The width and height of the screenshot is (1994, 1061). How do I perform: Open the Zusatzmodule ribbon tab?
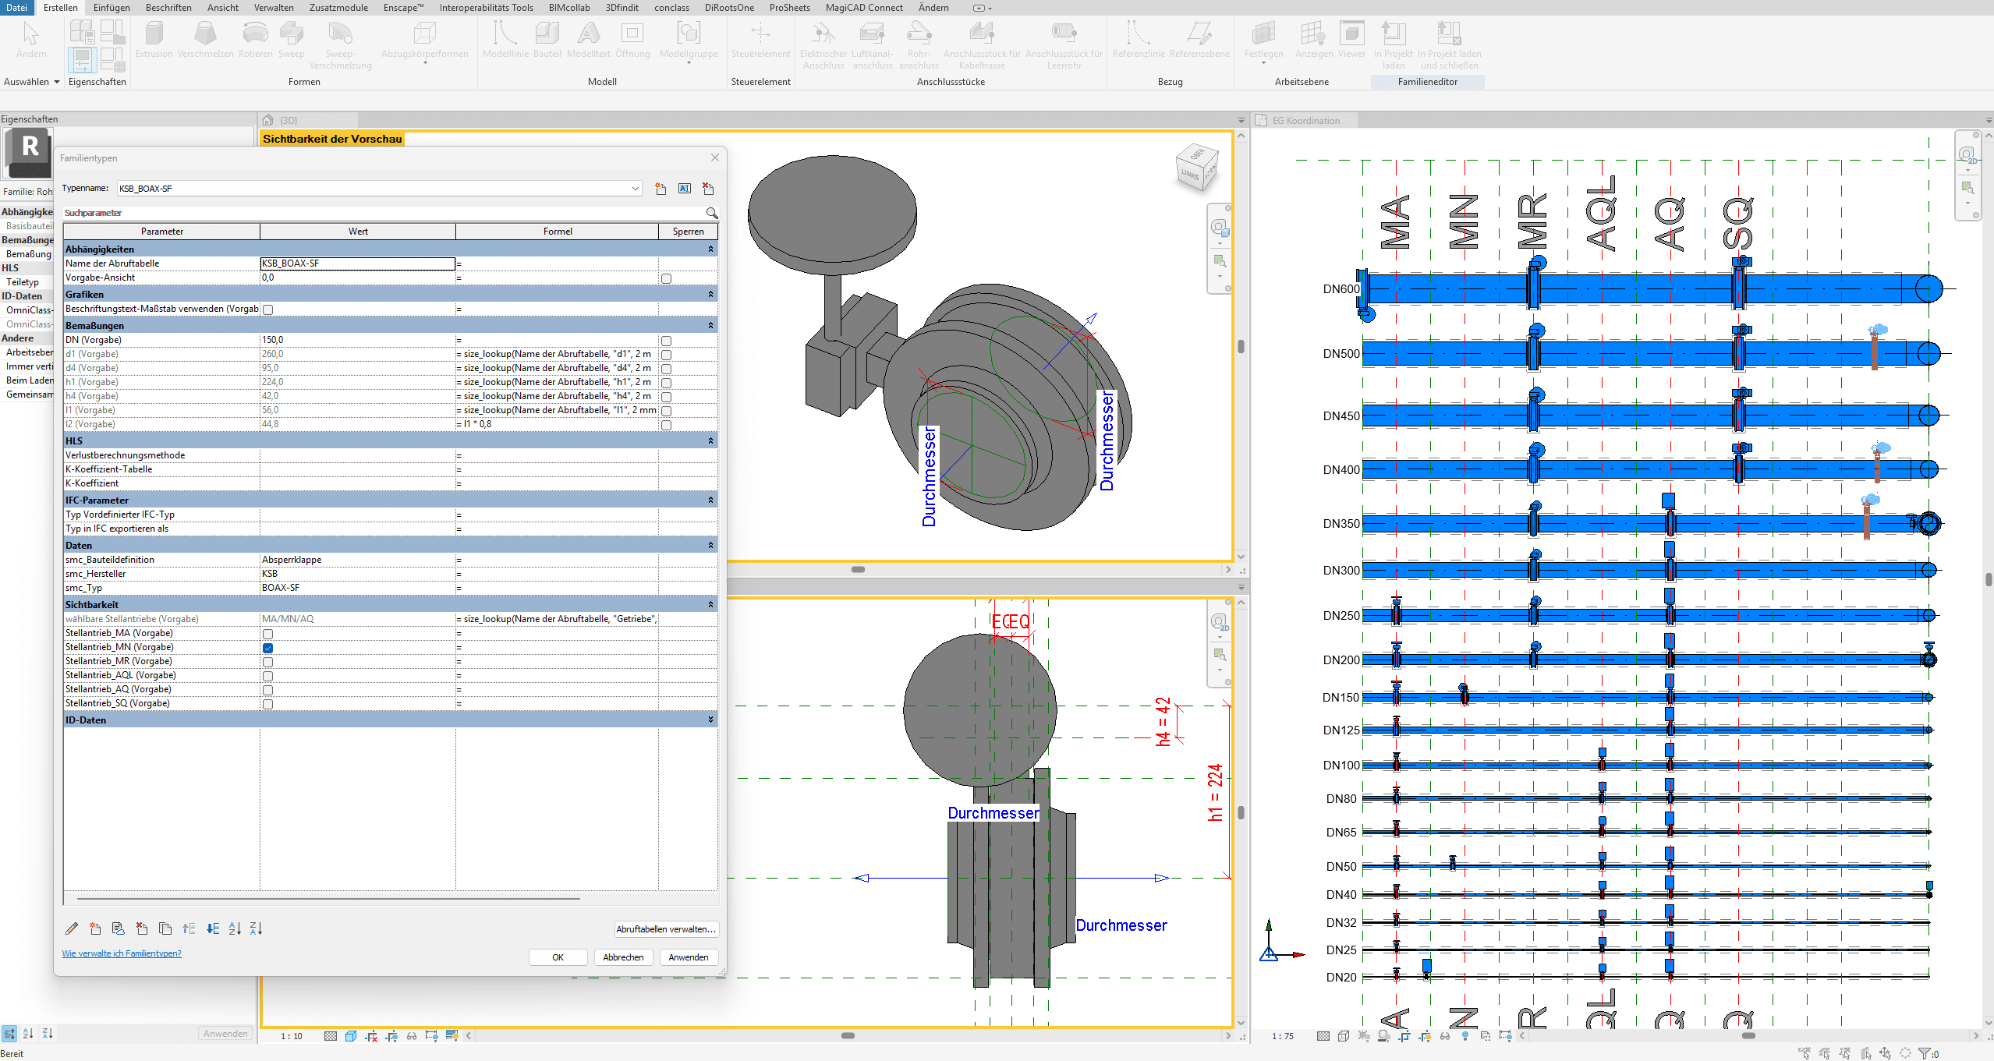pyautogui.click(x=338, y=8)
